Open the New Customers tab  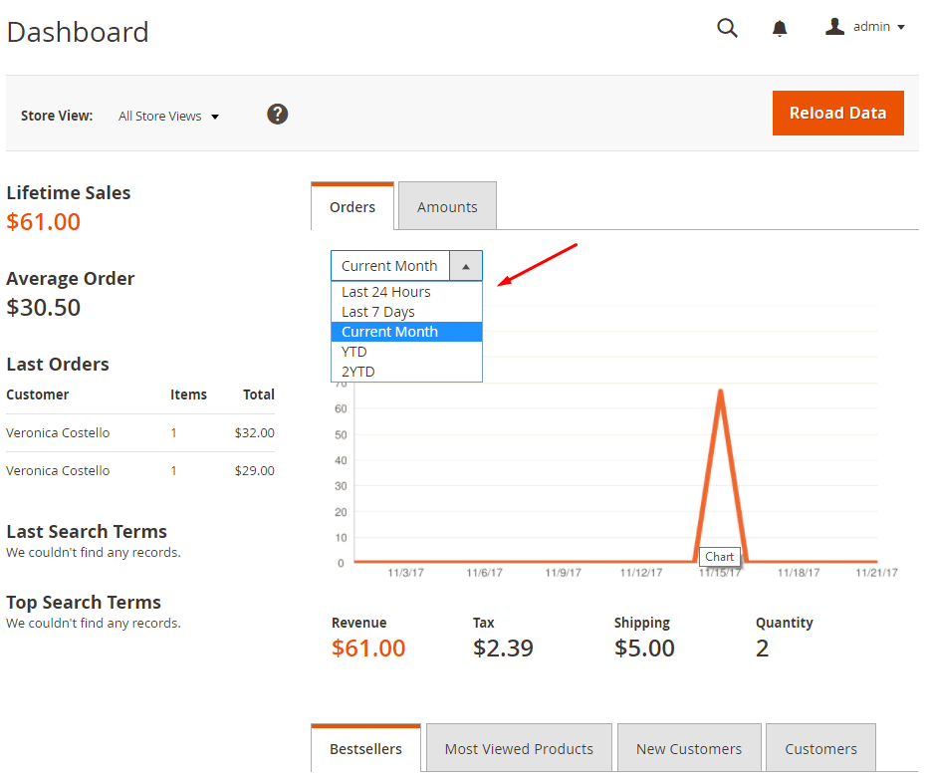(689, 748)
